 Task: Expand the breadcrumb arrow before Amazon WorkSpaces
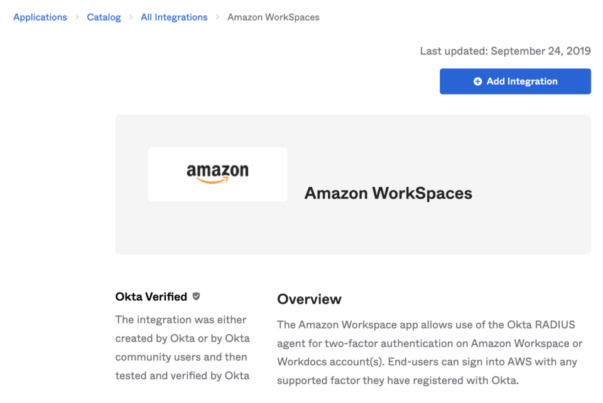pos(216,17)
